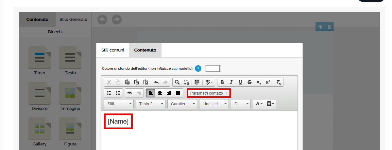Click the insert link icon
392x150 pixels.
(x=130, y=93)
